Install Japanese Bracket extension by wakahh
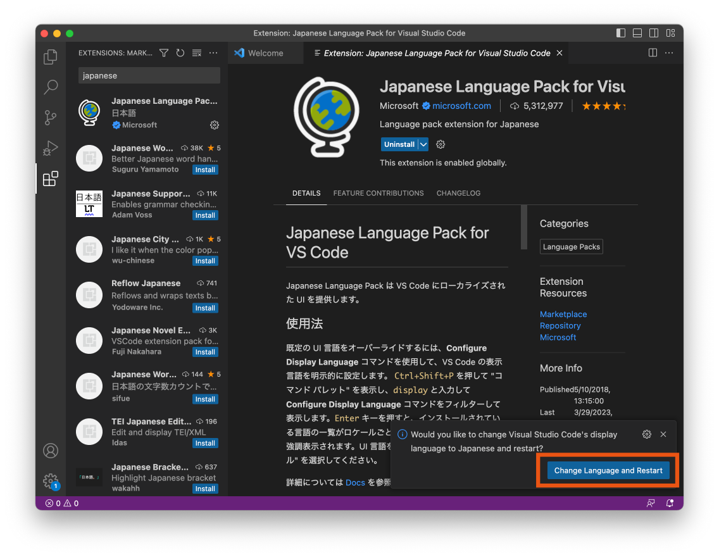719x557 pixels. (205, 489)
